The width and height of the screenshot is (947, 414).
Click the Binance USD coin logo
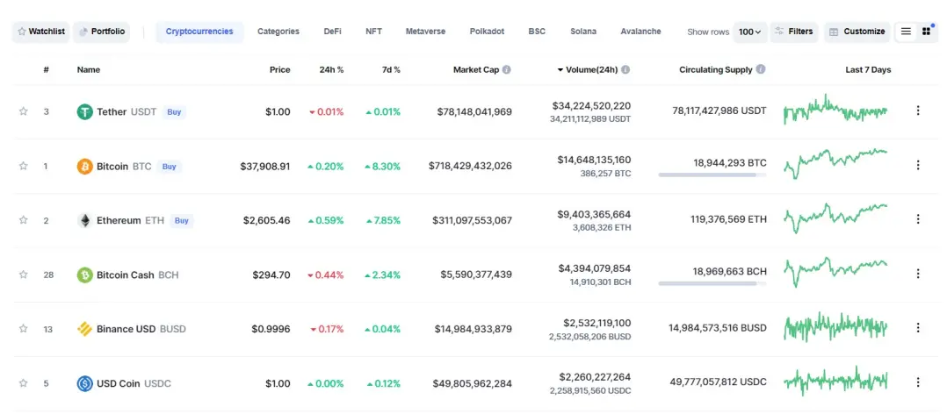(84, 329)
